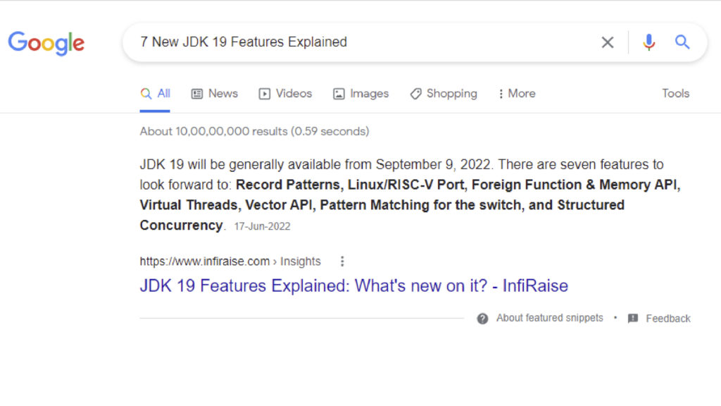Submit search with blue magnifier icon
Screen dimensions: 721x406
pyautogui.click(x=682, y=42)
